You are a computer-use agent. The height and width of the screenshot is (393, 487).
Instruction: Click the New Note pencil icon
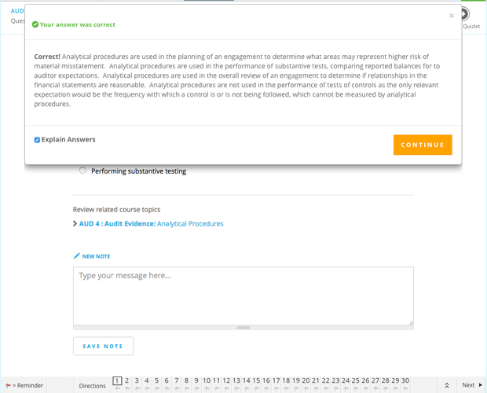tap(77, 256)
